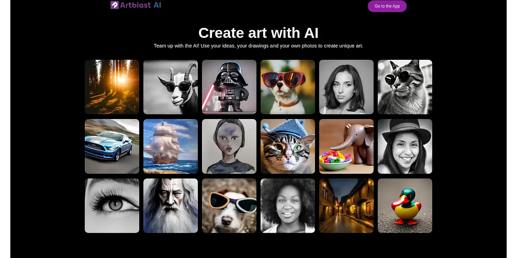Select the dog wearing red sunglasses image
Viewport: 517px width, 258px height.
288,87
